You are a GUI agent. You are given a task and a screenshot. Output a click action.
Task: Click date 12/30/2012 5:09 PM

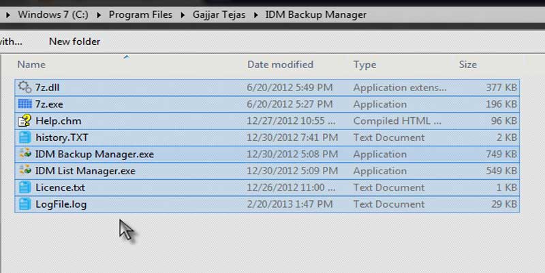[292, 171]
